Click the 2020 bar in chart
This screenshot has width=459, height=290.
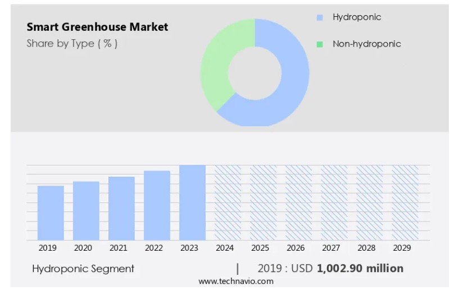pos(86,210)
